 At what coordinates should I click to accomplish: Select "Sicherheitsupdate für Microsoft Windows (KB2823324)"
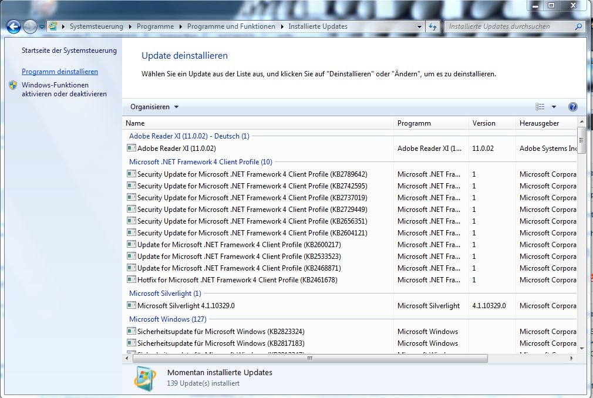coord(221,332)
